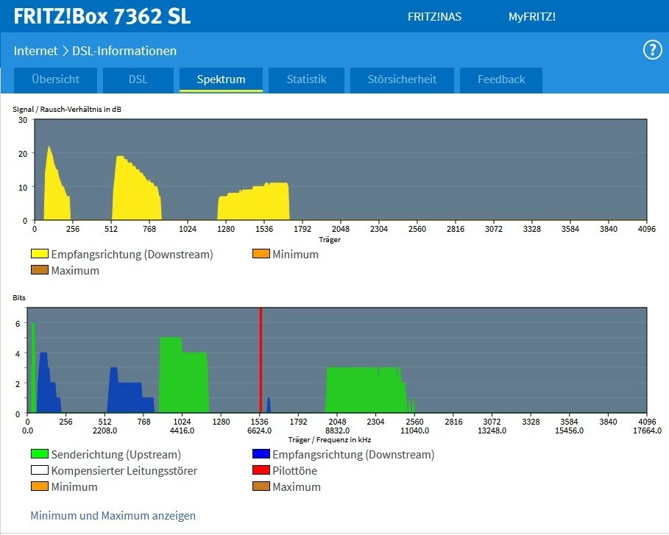
Task: Click 'Pilottöne' legend text
Action: click(x=295, y=470)
